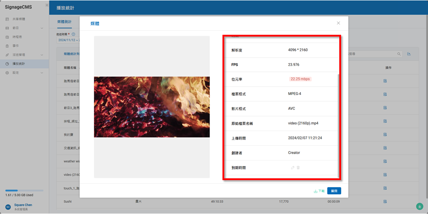This screenshot has height=214, width=428.
Task: Download the media via 下載
Action: tap(319, 191)
